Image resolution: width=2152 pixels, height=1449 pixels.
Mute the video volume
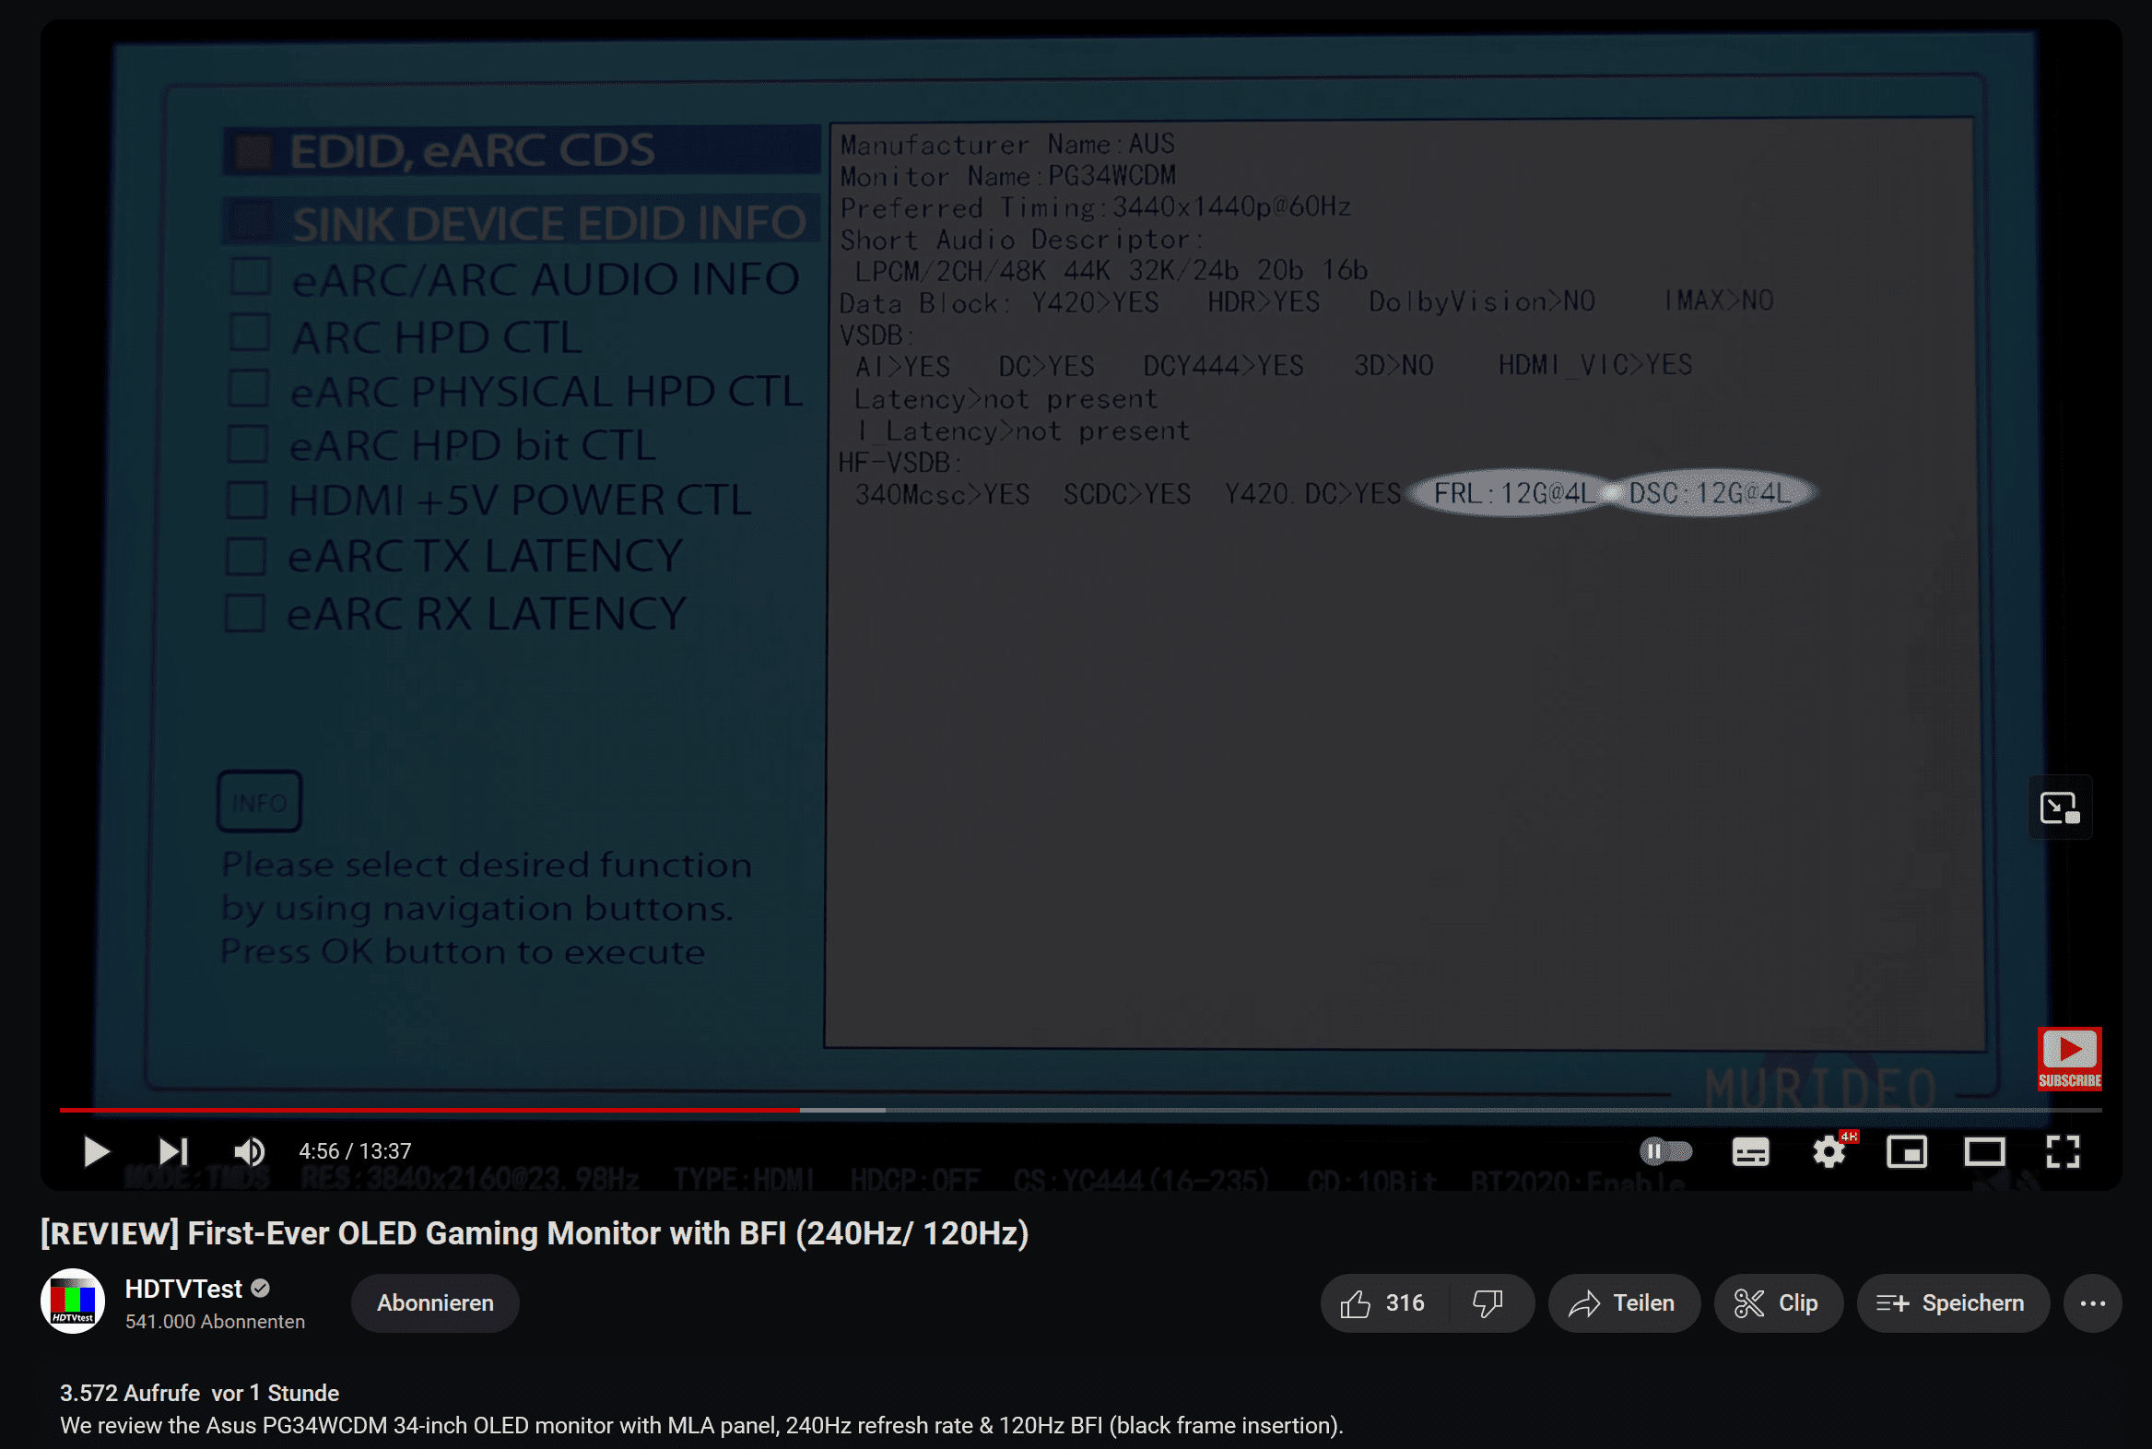249,1151
